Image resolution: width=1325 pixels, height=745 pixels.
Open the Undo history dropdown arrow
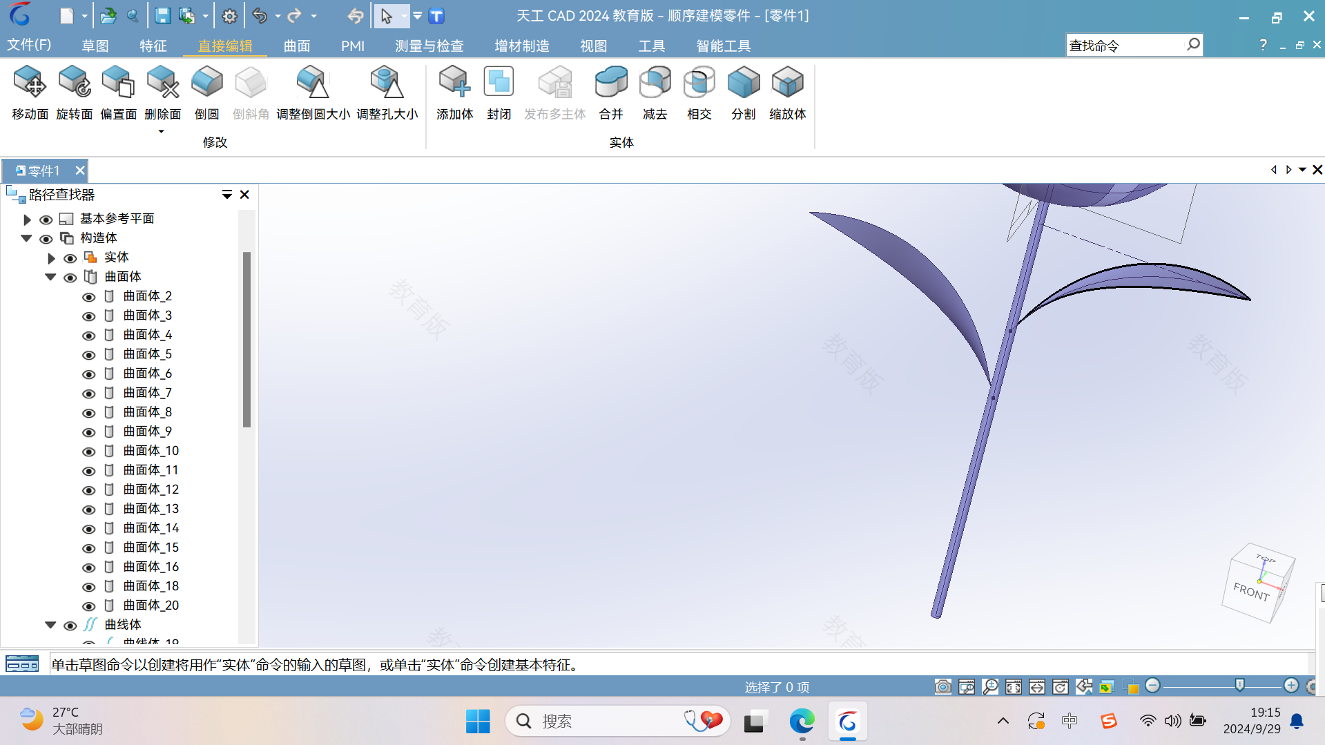(x=278, y=16)
